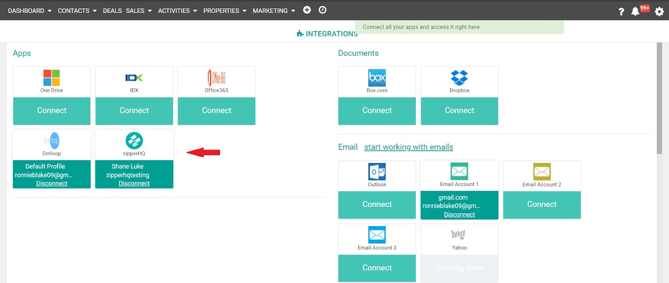
Task: Open the notifications bell icon
Action: (x=635, y=11)
